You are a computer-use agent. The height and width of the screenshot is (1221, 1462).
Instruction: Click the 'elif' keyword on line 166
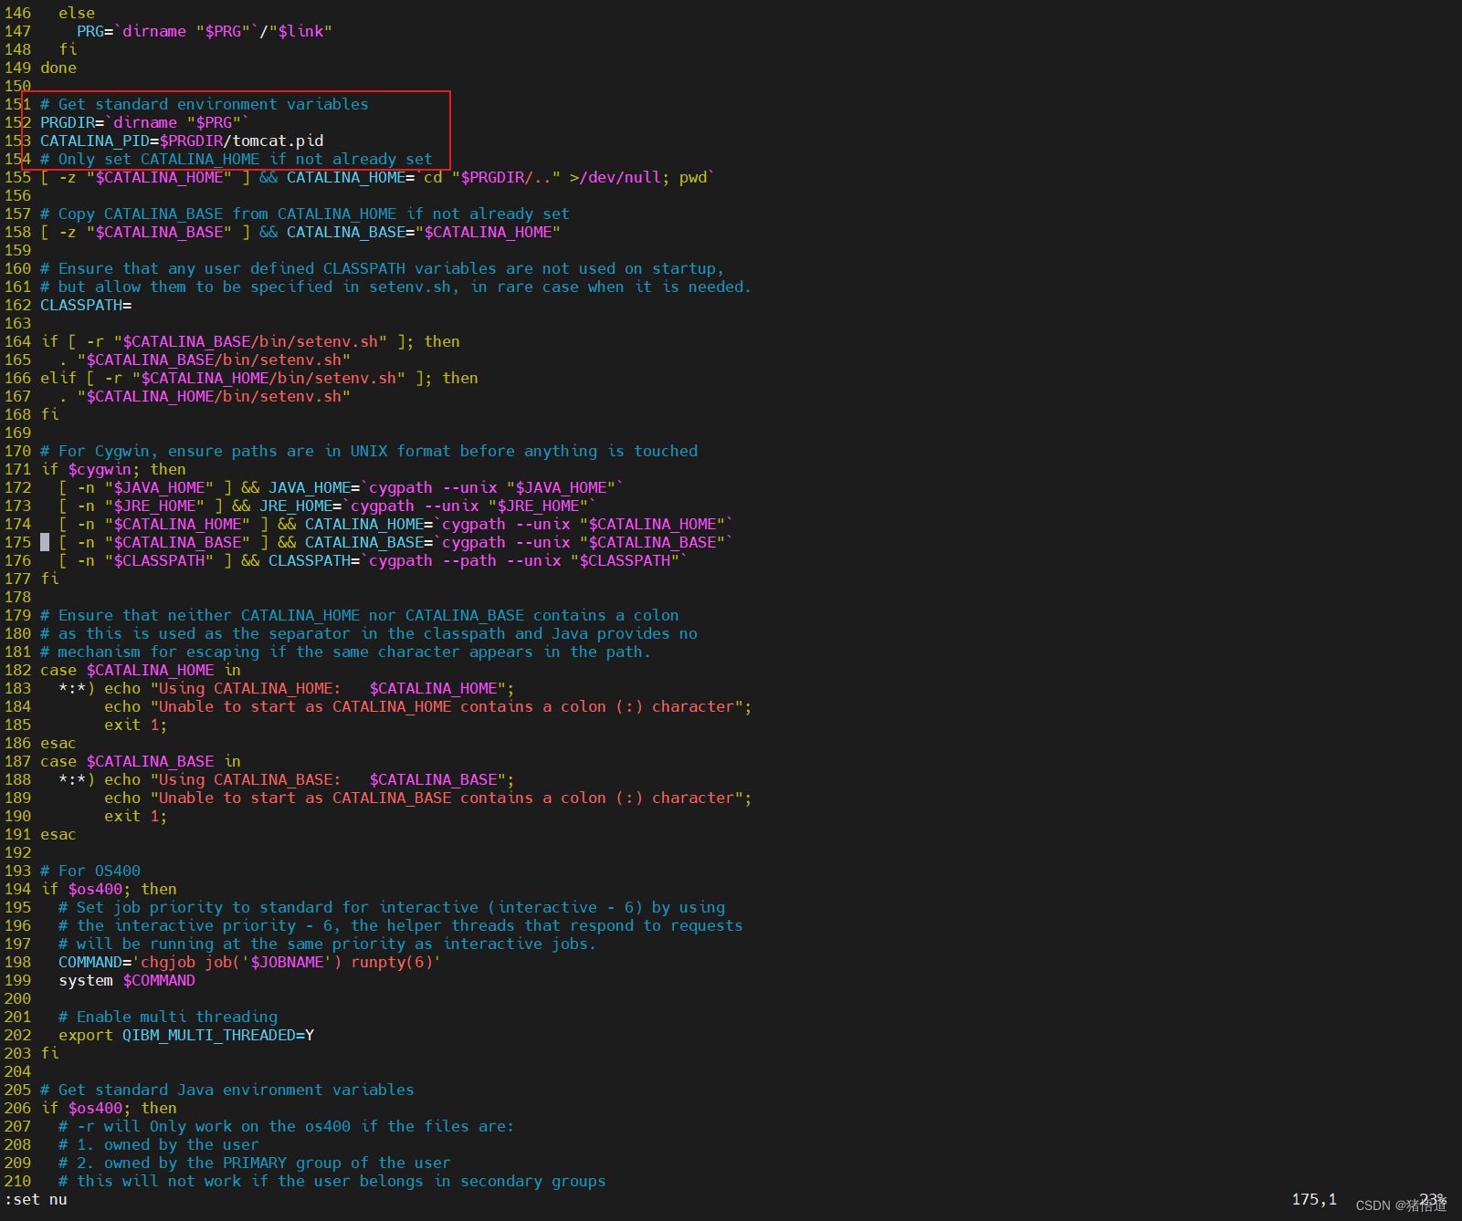58,378
